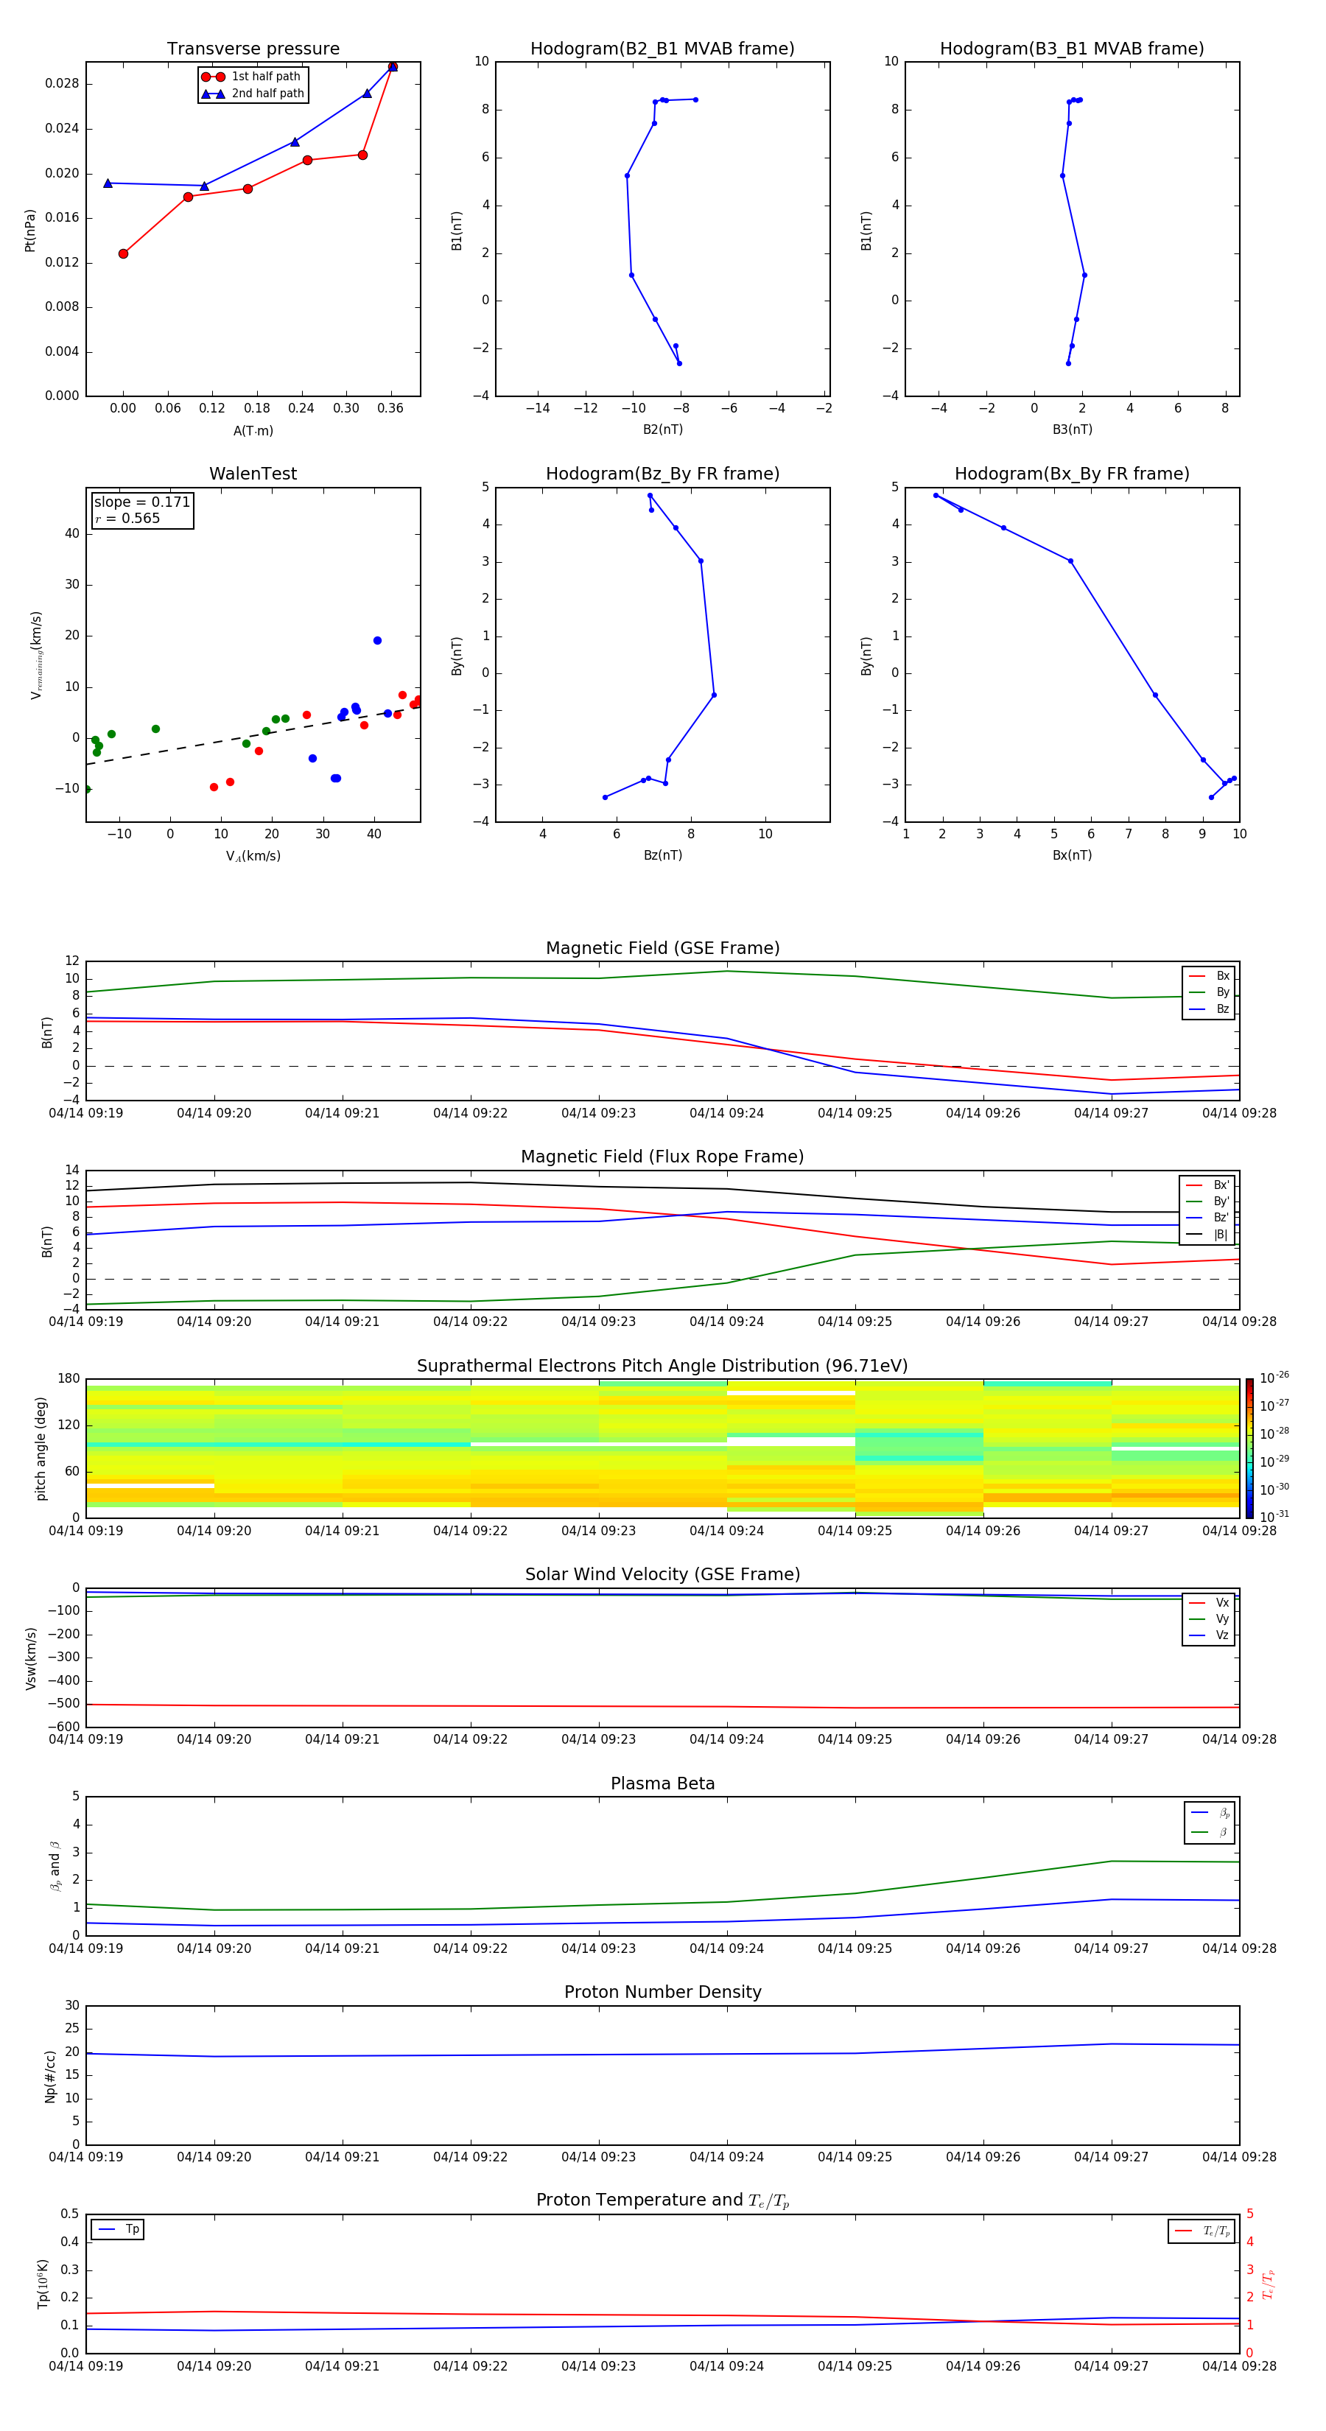Click the 'Np(#/cc)' axis label
1326x2431 pixels.
[x=50, y=2076]
